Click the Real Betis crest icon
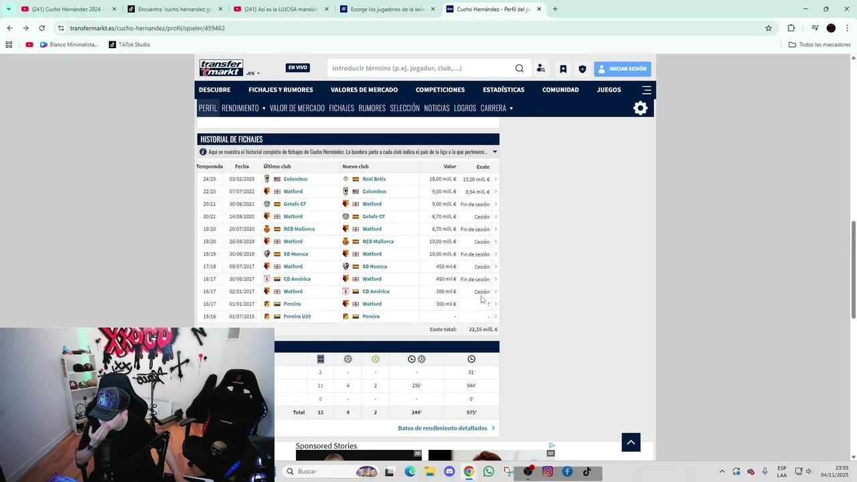857x482 pixels. click(x=345, y=179)
